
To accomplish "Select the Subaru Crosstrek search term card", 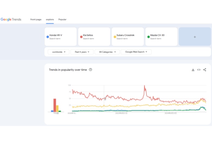I will [x=128, y=37].
